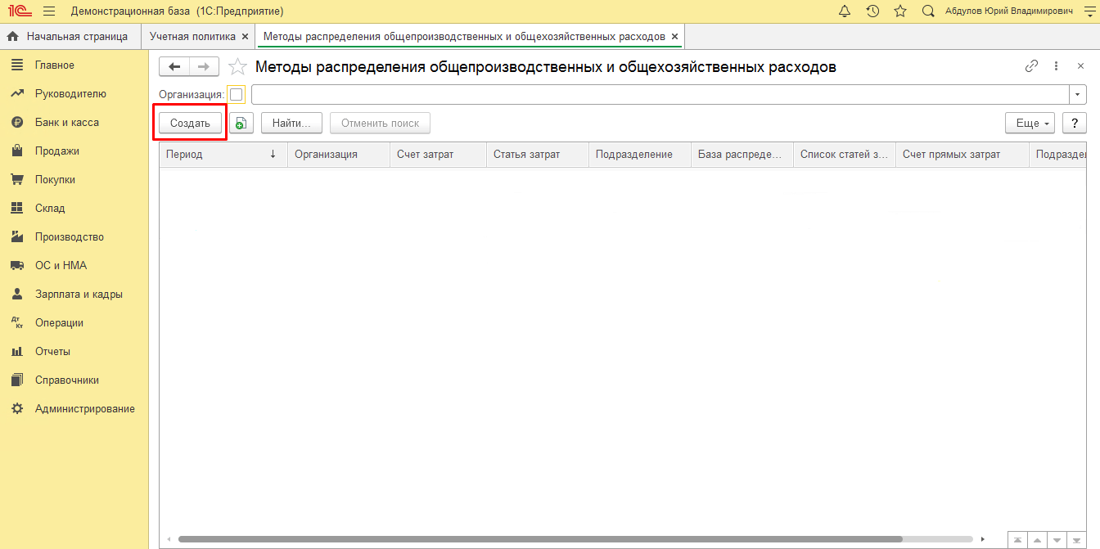Open the history clock icon

(872, 11)
